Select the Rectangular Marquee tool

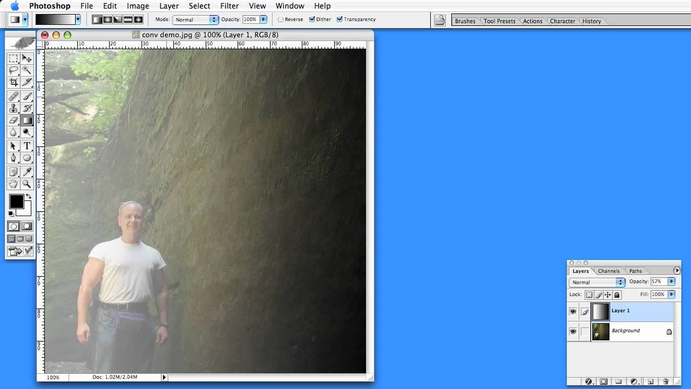click(13, 58)
